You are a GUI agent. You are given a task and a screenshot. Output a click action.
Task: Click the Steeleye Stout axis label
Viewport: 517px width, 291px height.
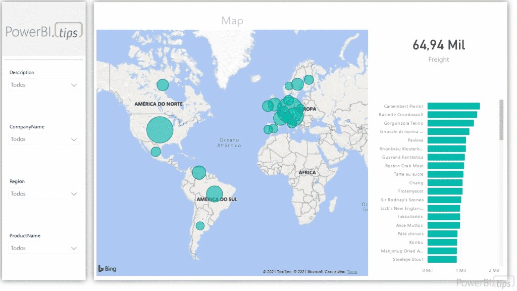point(408,259)
